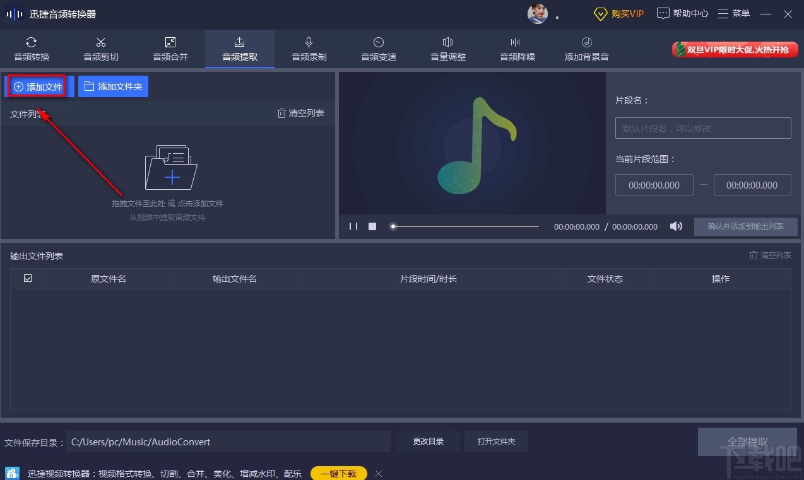Viewport: 804px width, 480px height.
Task: Click the 添加文件 add file button
Action: 37,86
